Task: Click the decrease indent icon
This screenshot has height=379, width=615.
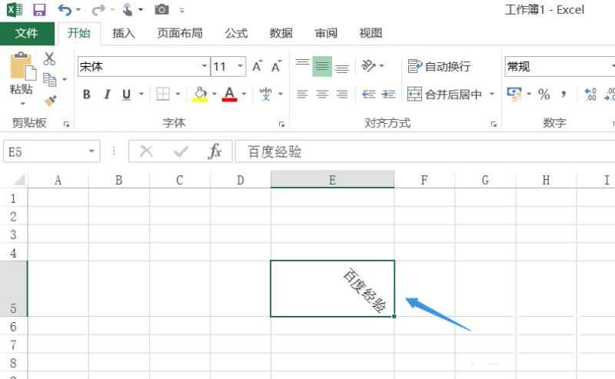Action: [369, 94]
